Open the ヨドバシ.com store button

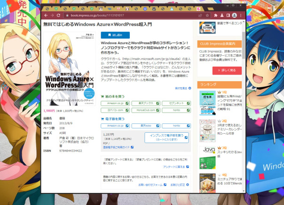click(x=115, y=110)
